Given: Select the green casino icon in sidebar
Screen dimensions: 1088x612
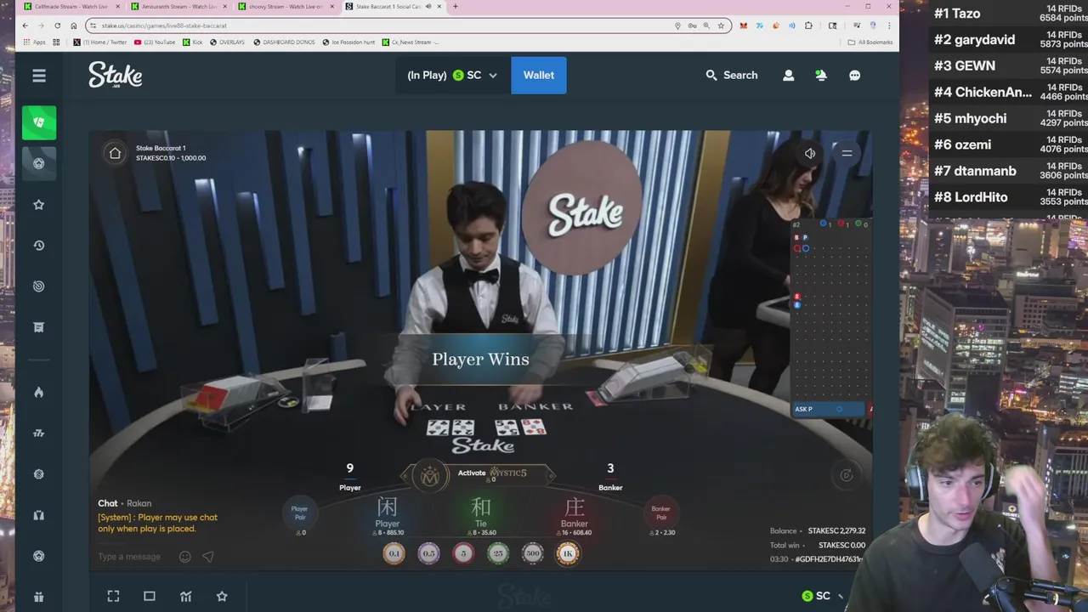Looking at the screenshot, I should (39, 122).
